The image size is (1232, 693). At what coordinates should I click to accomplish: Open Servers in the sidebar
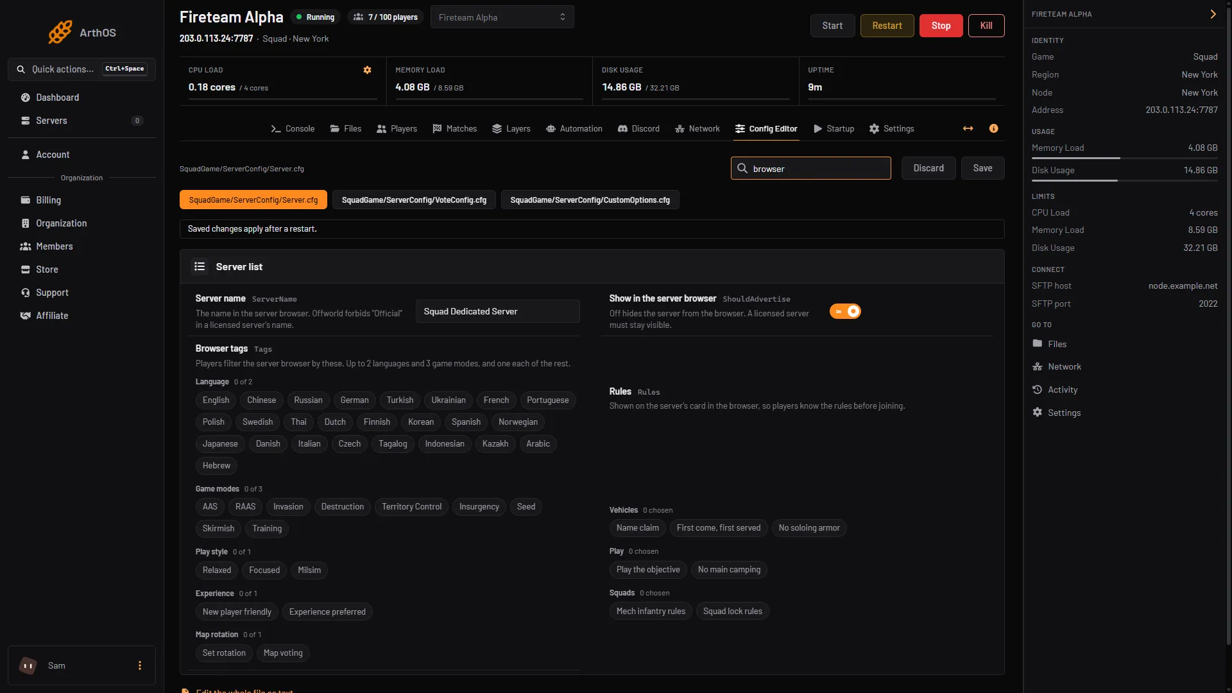click(81, 121)
